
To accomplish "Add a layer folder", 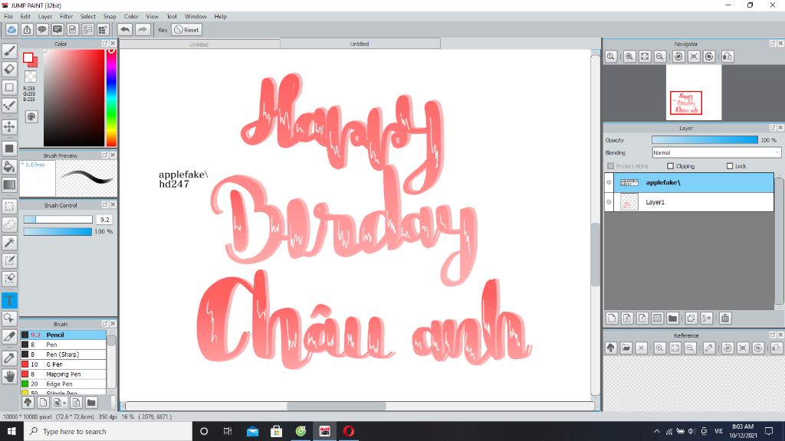I will pos(673,318).
